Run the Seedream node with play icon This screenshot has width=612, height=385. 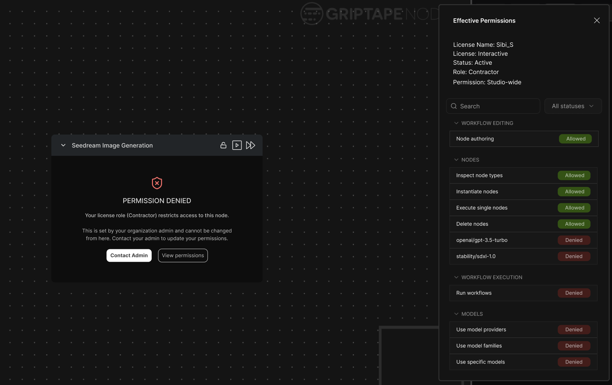(237, 145)
